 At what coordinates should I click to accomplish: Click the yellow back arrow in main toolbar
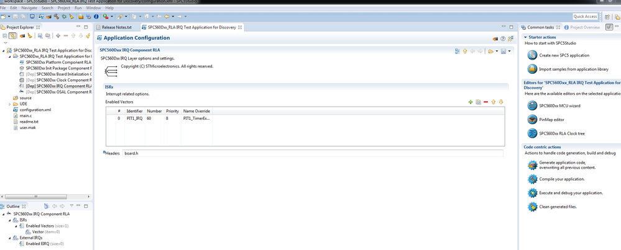[167, 17]
